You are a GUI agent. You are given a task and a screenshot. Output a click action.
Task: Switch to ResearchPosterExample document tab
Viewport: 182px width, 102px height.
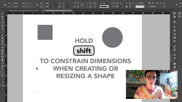coord(24,10)
